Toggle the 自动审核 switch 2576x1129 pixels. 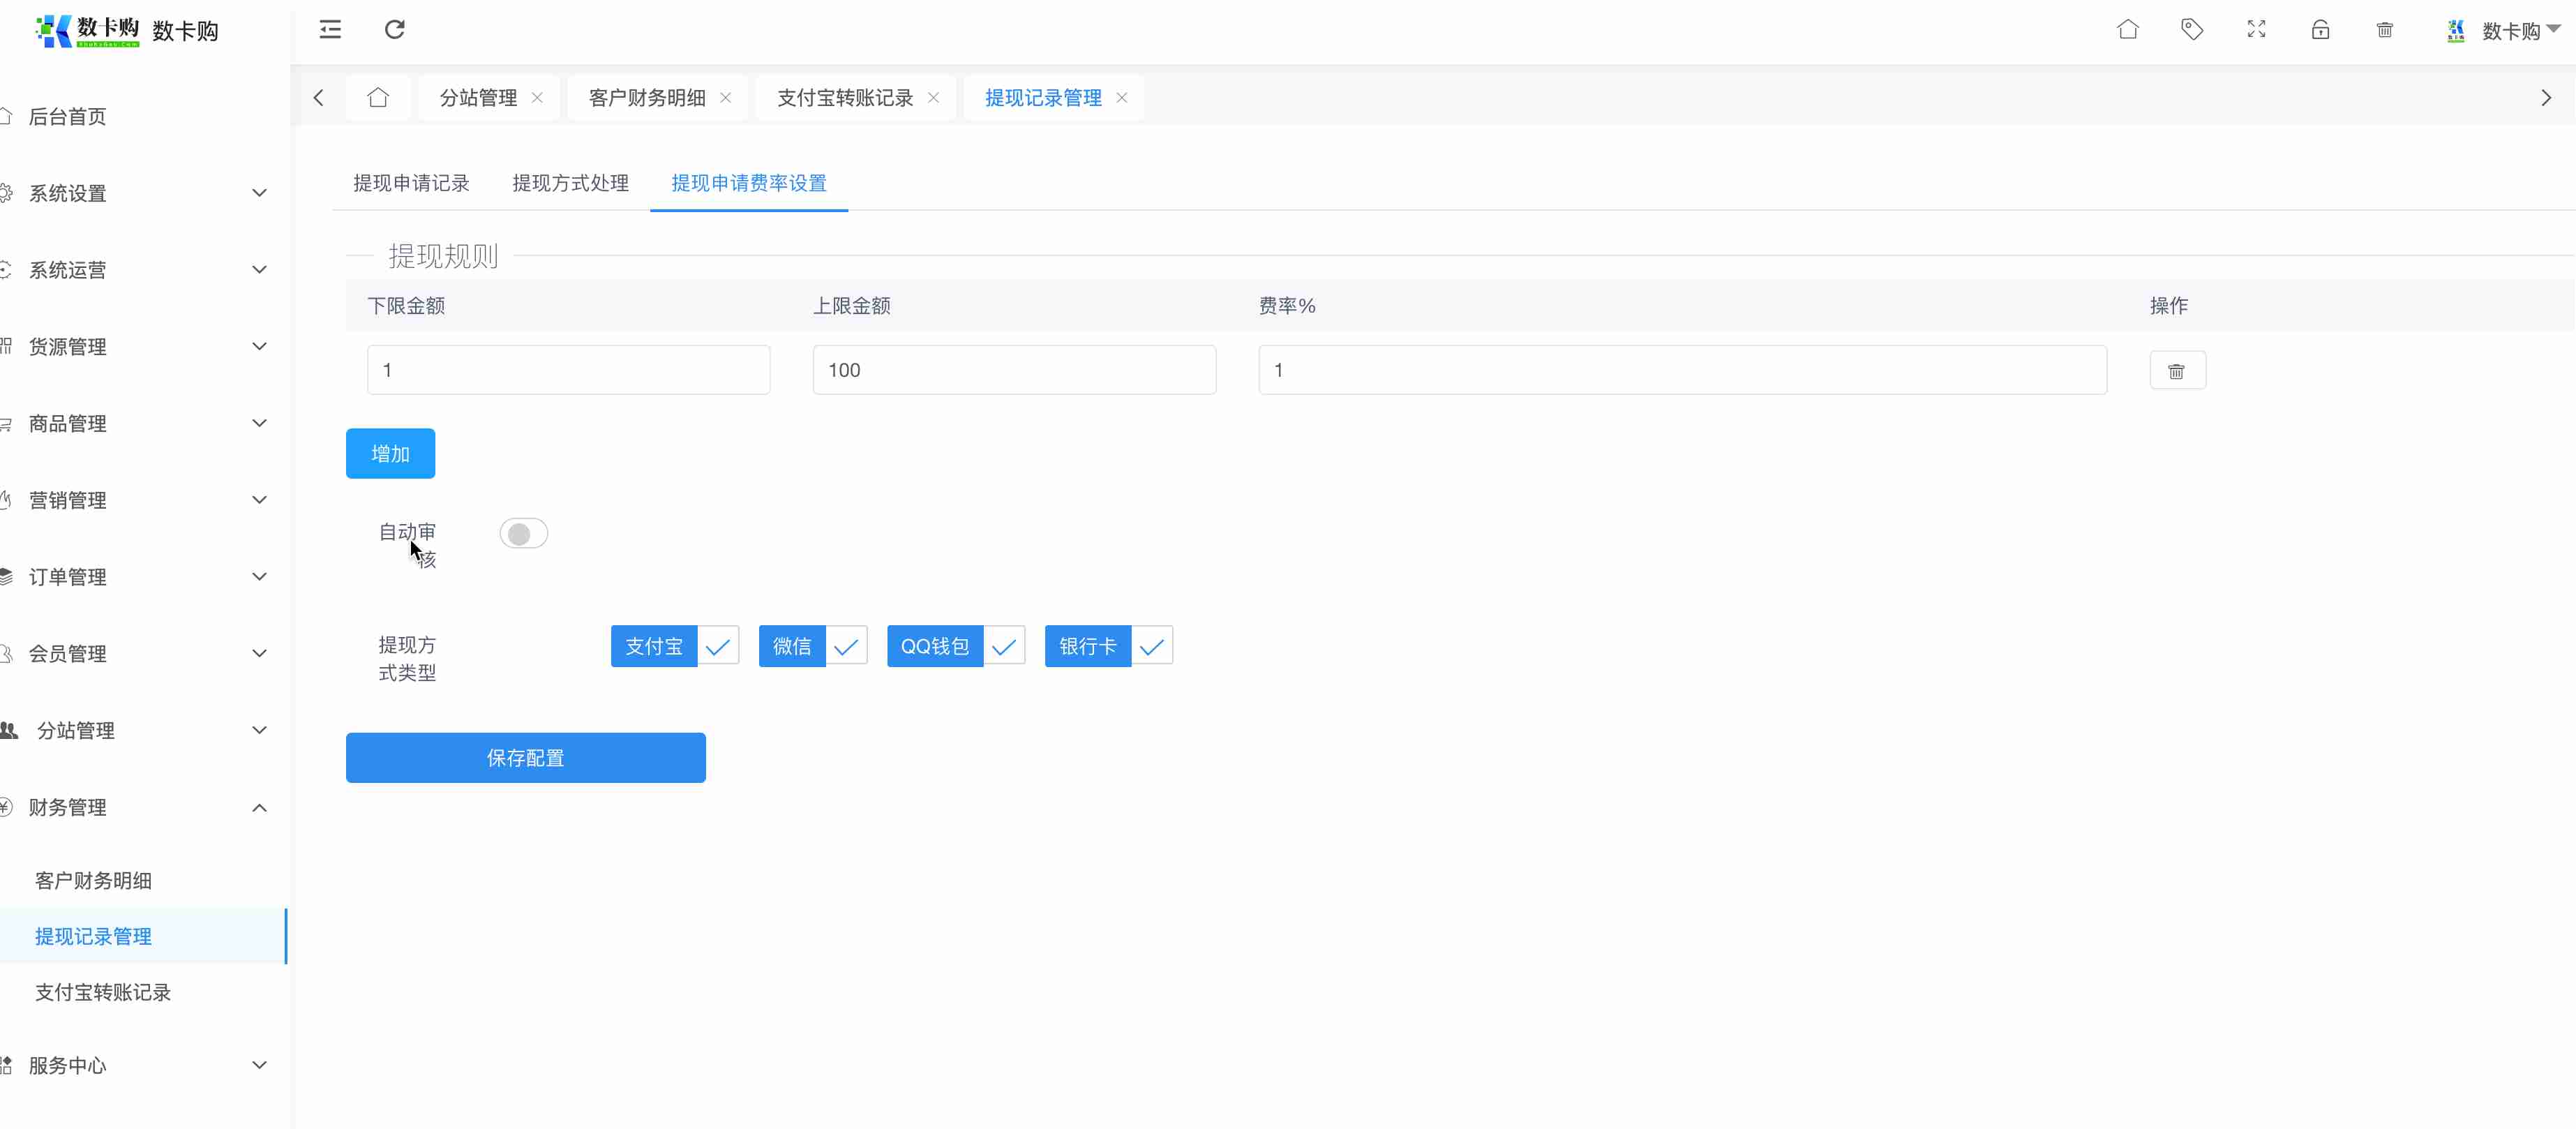523,534
